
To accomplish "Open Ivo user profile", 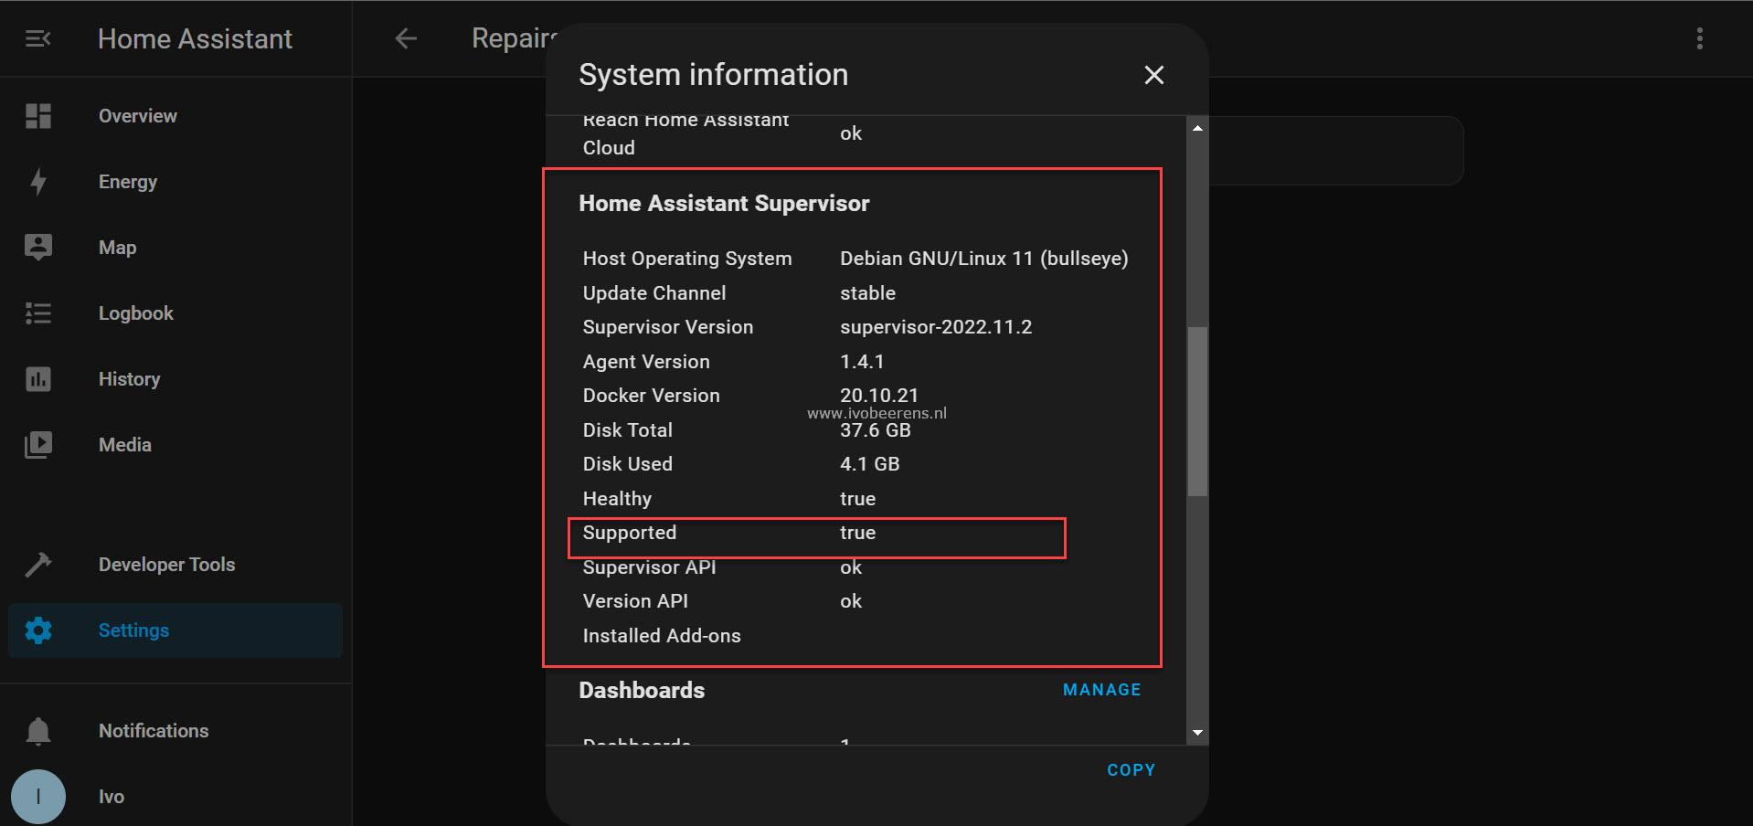I will point(175,797).
